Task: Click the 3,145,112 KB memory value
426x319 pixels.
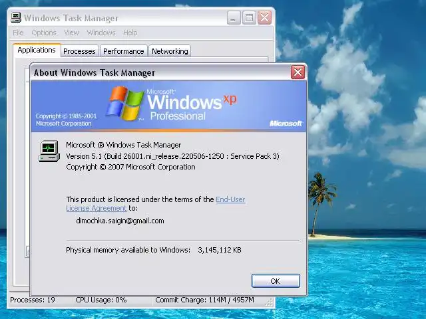Action: [x=220, y=250]
